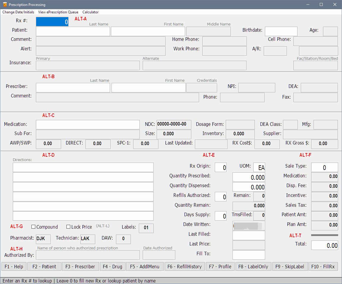Click the Fac/Station/Room/Bed field
This screenshot has width=342, height=284.
tap(316, 65)
